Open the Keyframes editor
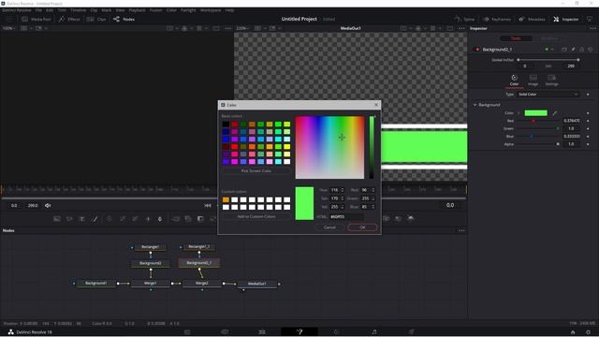Screen dimensions: 599x337 pos(497,19)
